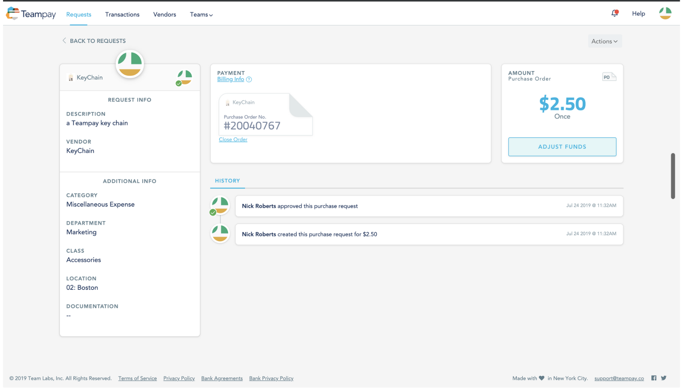Open Teampay's Facebook page icon
Screen dimensions: 682x390
(654, 378)
